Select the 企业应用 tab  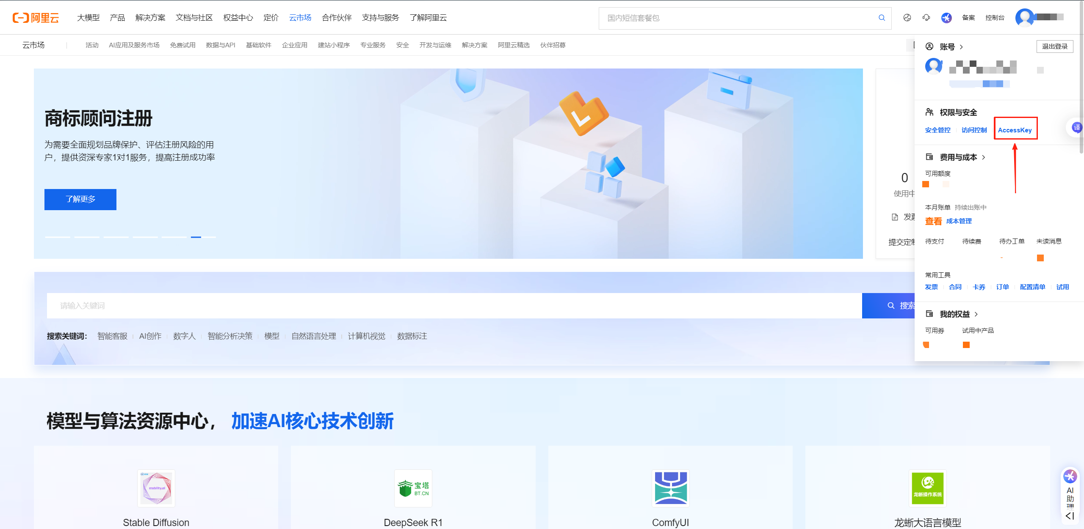tap(295, 45)
